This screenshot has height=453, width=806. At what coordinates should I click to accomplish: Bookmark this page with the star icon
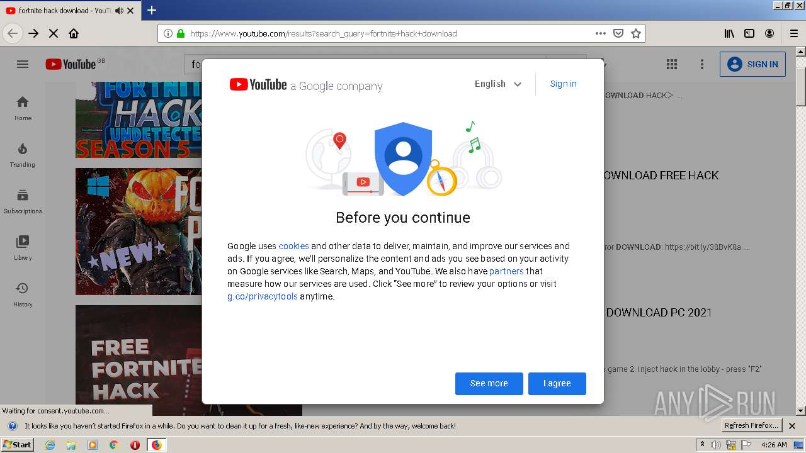[x=636, y=33]
